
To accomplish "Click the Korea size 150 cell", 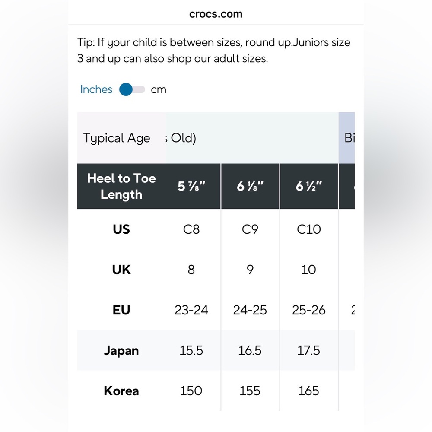I will (x=191, y=391).
